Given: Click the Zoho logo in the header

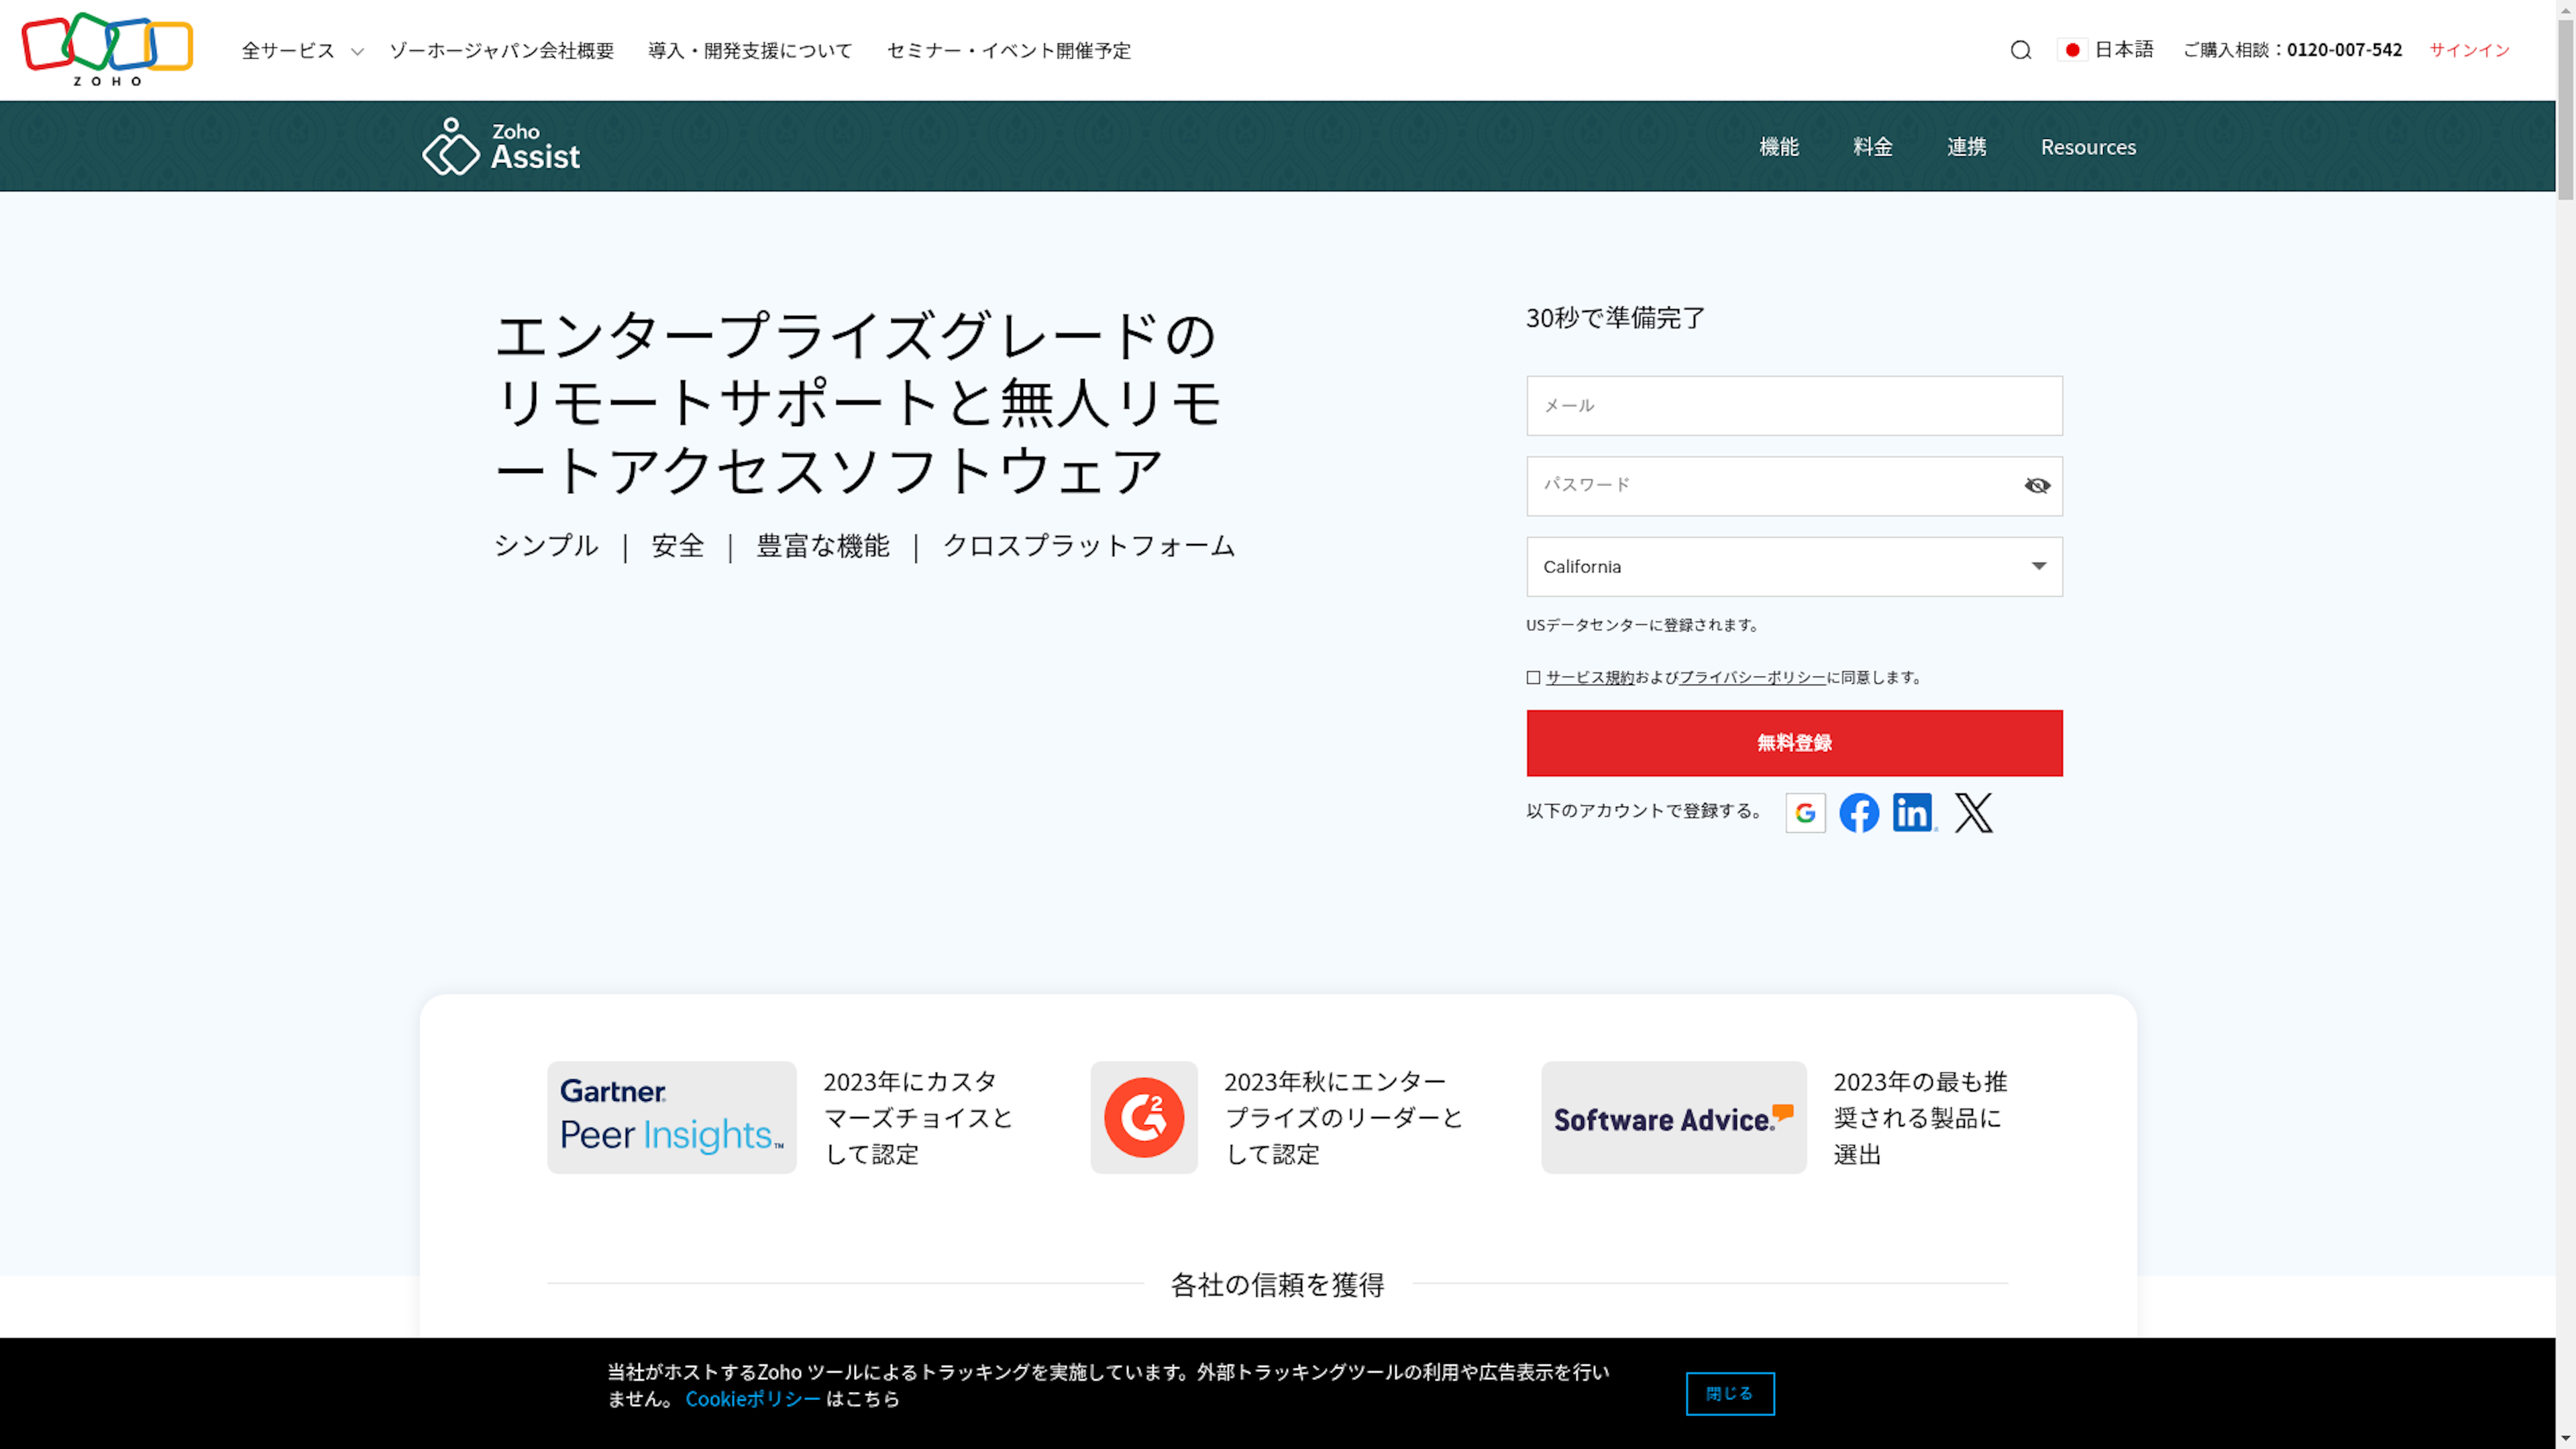Looking at the screenshot, I should click(x=107, y=49).
